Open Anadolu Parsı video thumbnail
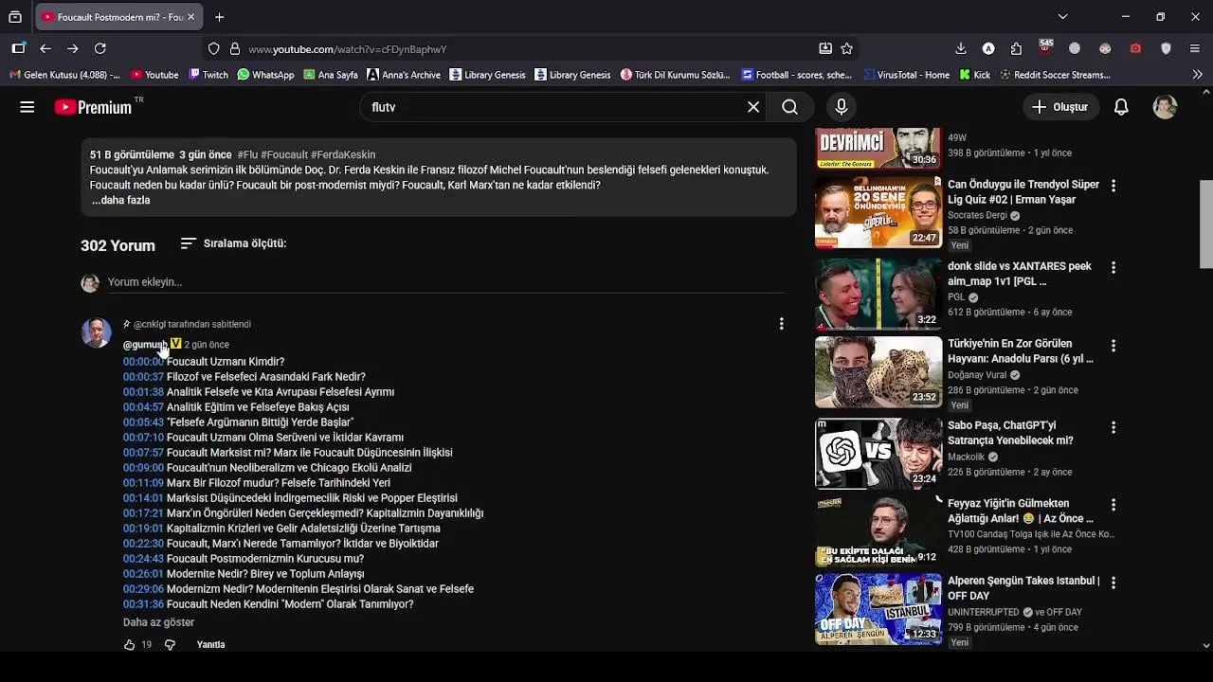 pos(878,372)
